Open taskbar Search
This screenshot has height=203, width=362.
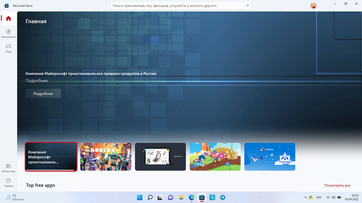pos(150,197)
